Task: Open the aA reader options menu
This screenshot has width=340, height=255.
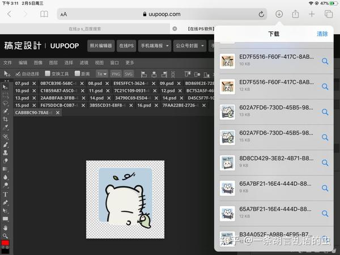Action: point(63,14)
